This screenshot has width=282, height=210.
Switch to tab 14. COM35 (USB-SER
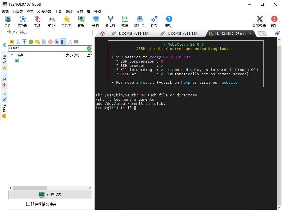tap(182, 34)
